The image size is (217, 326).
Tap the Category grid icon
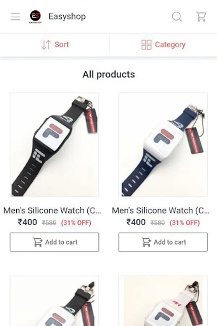coord(146,45)
